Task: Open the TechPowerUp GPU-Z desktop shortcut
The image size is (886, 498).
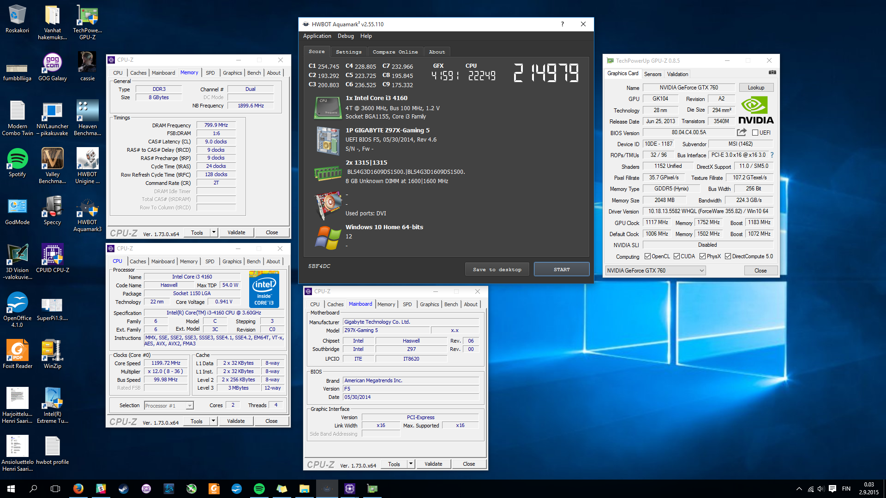Action: click(87, 22)
